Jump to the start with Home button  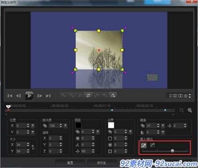coord(10,96)
